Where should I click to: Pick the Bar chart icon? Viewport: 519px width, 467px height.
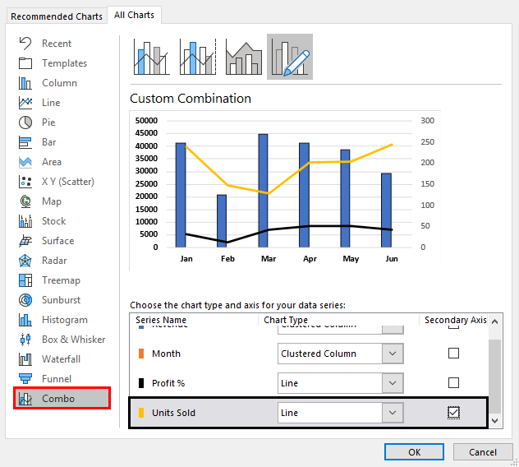pos(25,142)
